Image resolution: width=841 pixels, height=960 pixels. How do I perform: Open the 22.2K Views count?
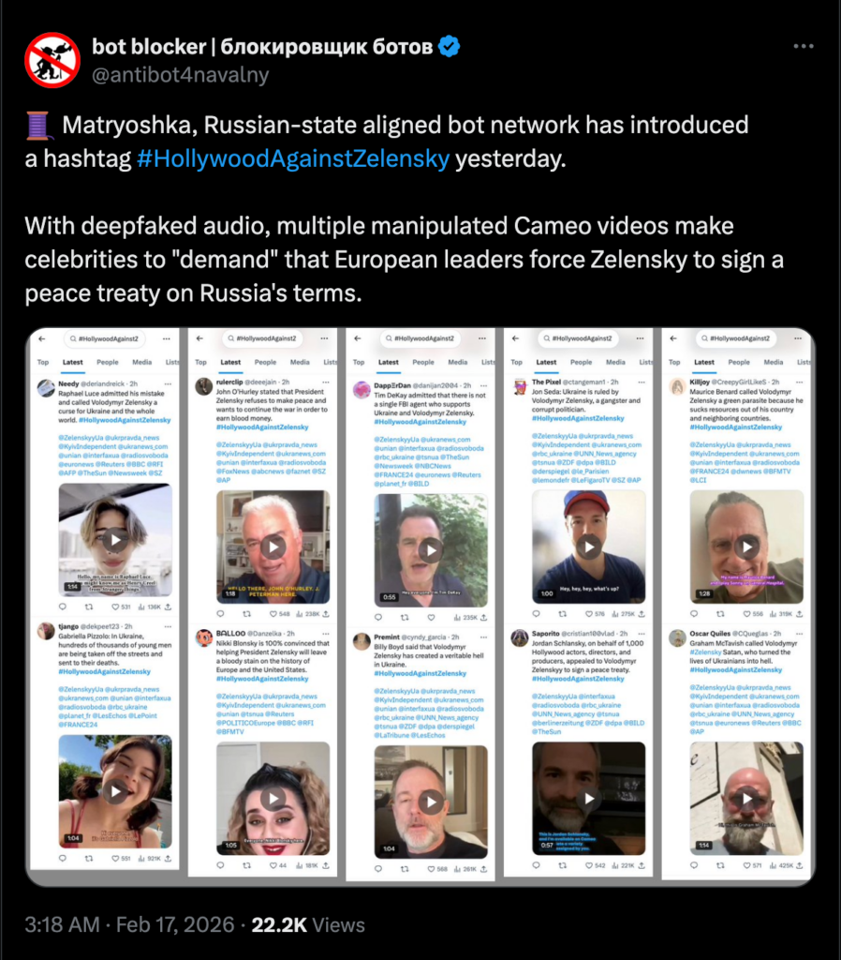pyautogui.click(x=308, y=924)
